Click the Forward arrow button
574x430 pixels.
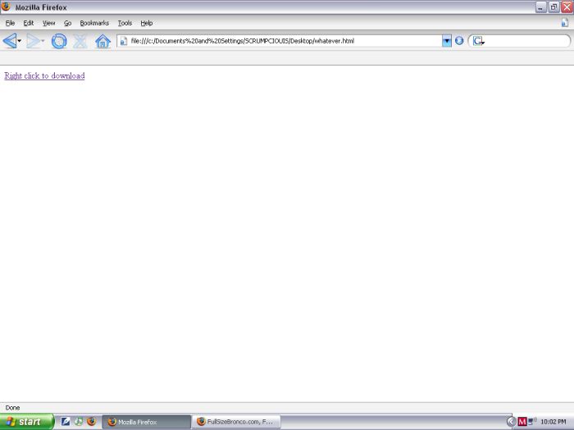[x=34, y=41]
